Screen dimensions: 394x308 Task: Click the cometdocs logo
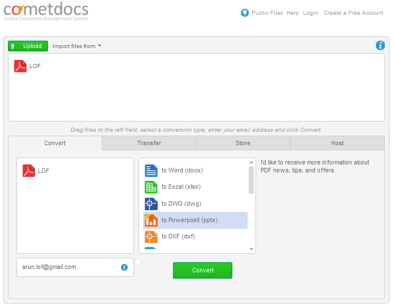(x=46, y=11)
